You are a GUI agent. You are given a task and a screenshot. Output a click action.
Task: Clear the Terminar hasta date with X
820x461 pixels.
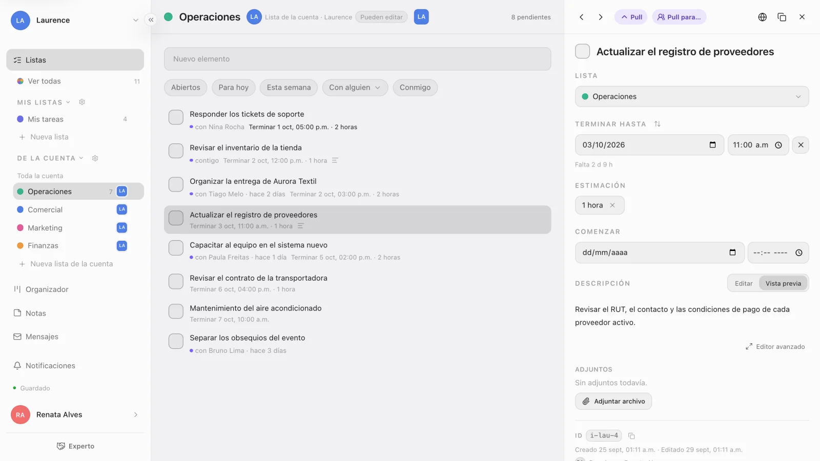coord(801,145)
